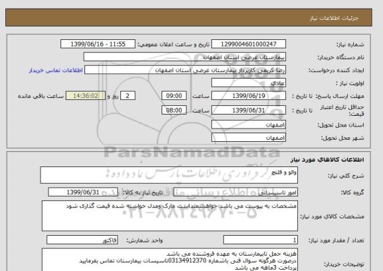
Task: Click the price validity date 1399/06/31
Action: [x=249, y=110]
